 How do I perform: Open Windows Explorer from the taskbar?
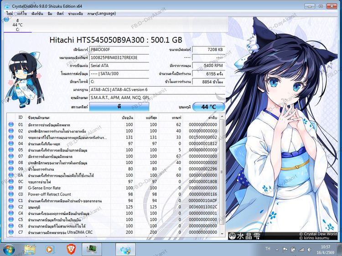pos(30,250)
